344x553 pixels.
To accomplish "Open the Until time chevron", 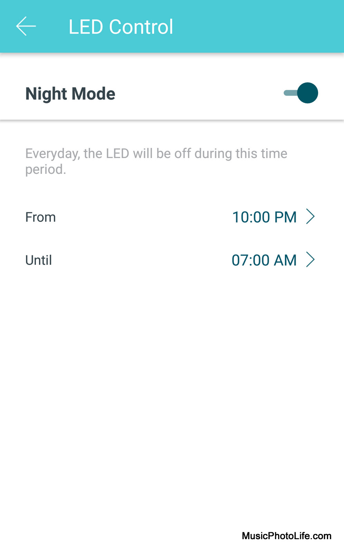I will 310,260.
